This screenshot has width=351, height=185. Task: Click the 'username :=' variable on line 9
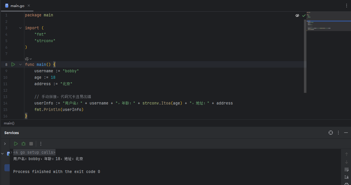tap(47, 71)
